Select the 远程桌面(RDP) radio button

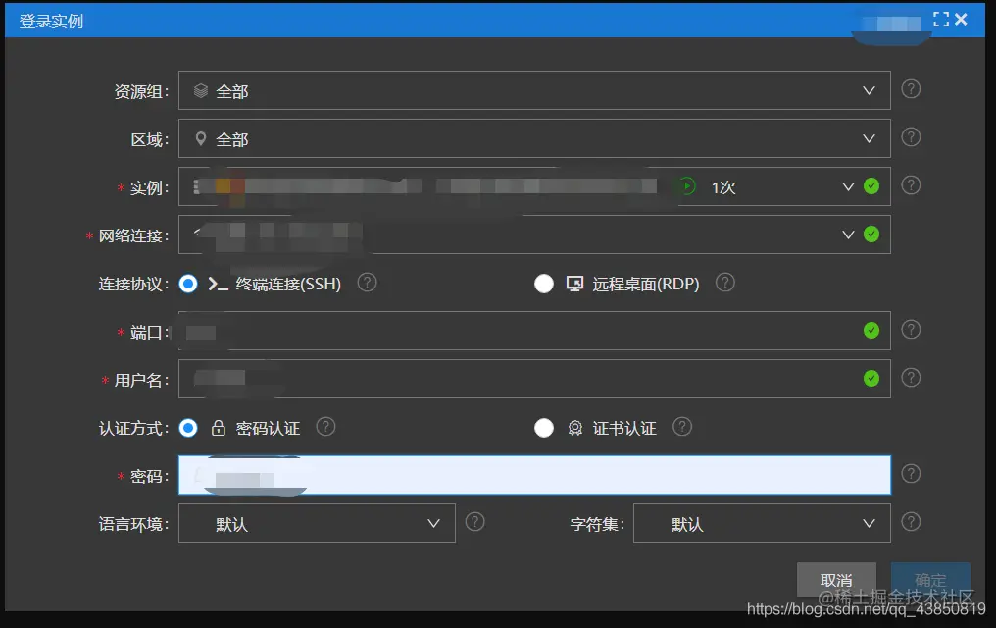click(545, 284)
